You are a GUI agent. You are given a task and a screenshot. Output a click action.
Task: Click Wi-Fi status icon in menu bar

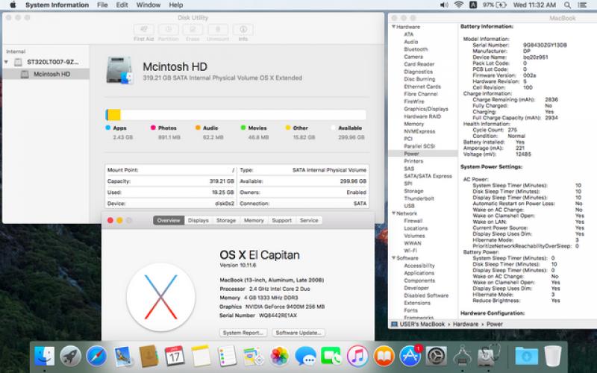point(458,5)
